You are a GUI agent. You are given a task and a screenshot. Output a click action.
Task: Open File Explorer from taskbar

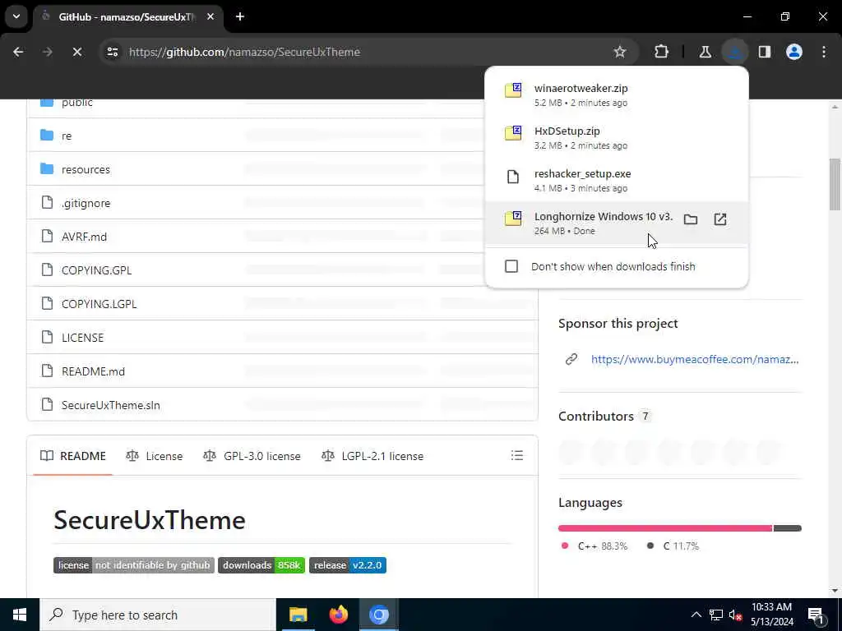coord(298,615)
